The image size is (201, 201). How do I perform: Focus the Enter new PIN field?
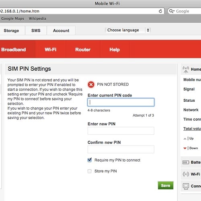point(121,131)
